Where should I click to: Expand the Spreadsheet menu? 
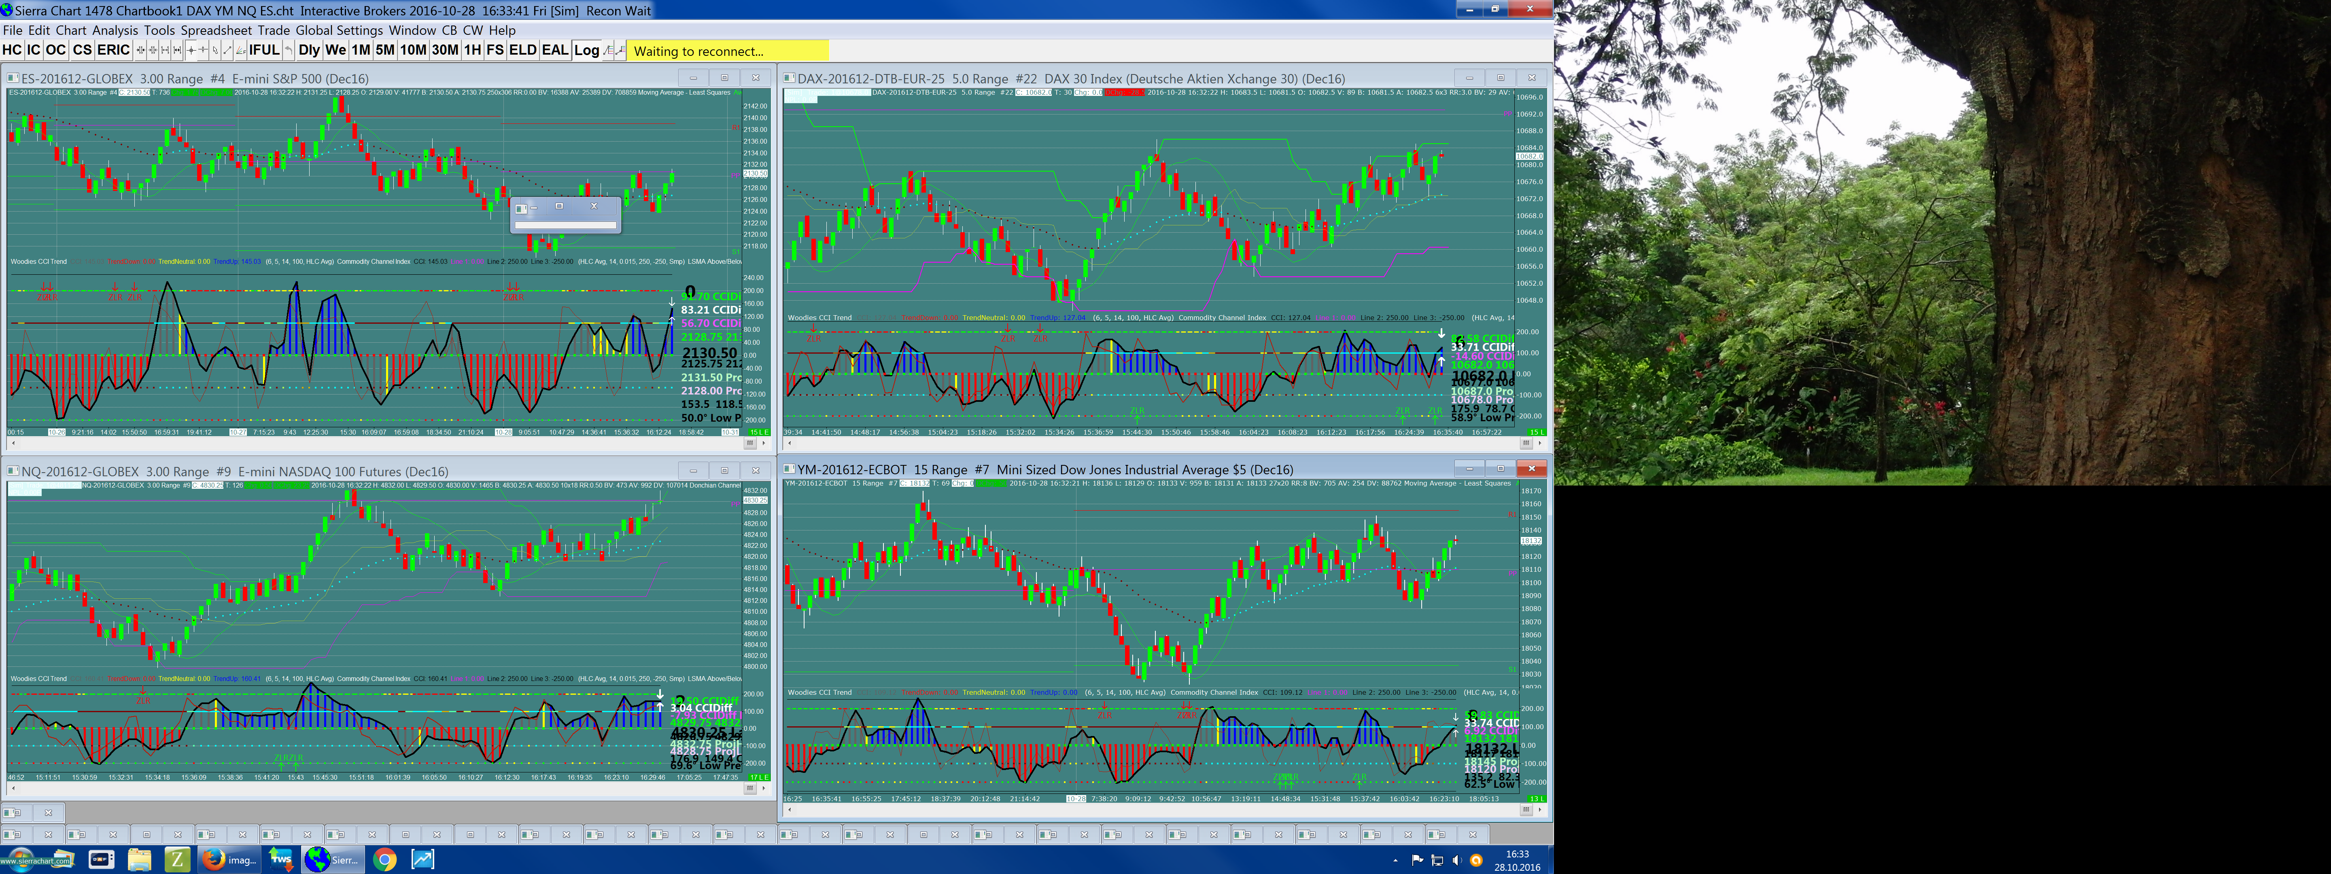[216, 30]
